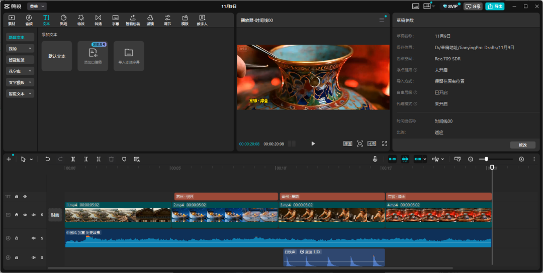The height and width of the screenshot is (273, 543).
Task: Mute the main video track
Action: point(34,215)
